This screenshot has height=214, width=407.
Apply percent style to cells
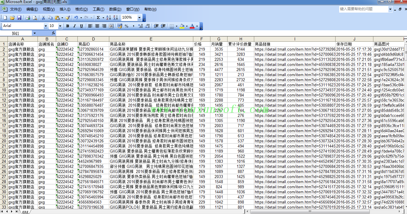coord(127,26)
